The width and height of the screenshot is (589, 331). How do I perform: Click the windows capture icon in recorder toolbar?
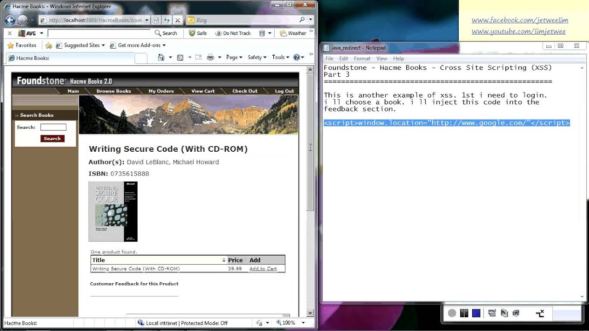pos(492,313)
